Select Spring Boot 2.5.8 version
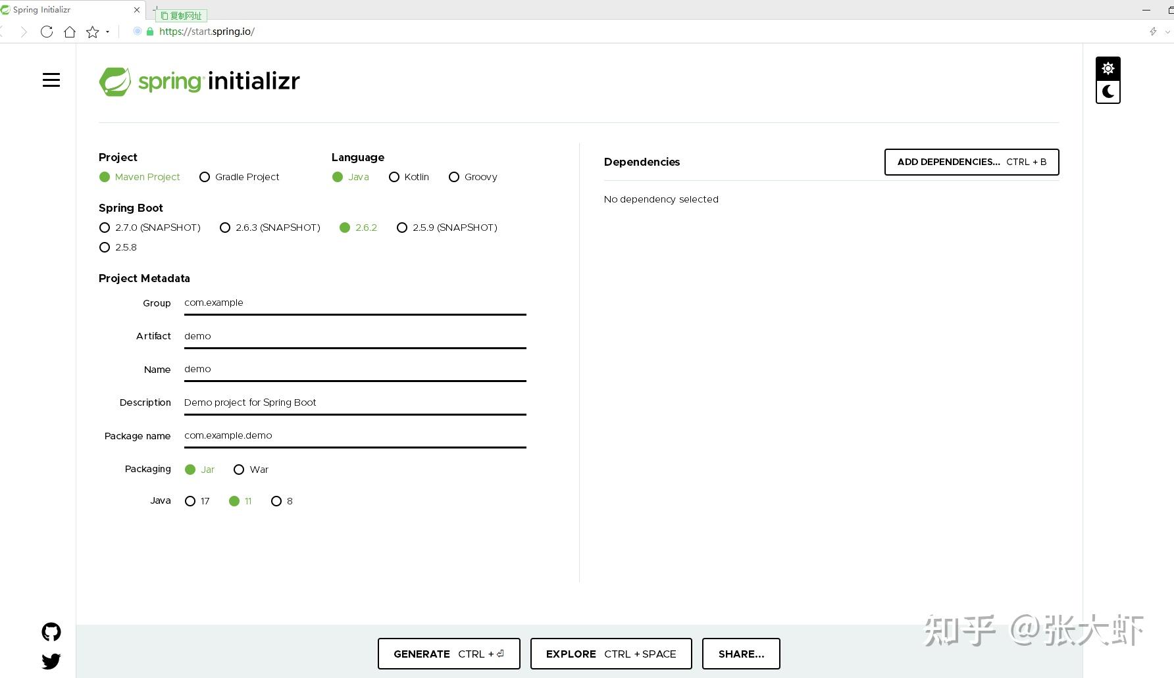The width and height of the screenshot is (1174, 678). pos(118,247)
